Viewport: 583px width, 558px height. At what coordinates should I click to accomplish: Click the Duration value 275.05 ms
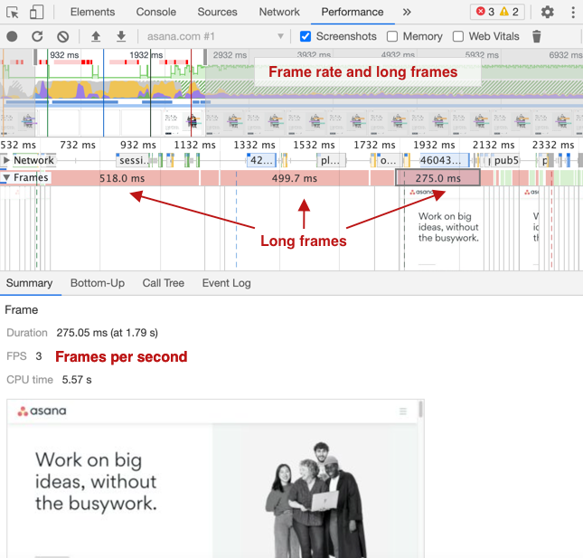(x=107, y=333)
